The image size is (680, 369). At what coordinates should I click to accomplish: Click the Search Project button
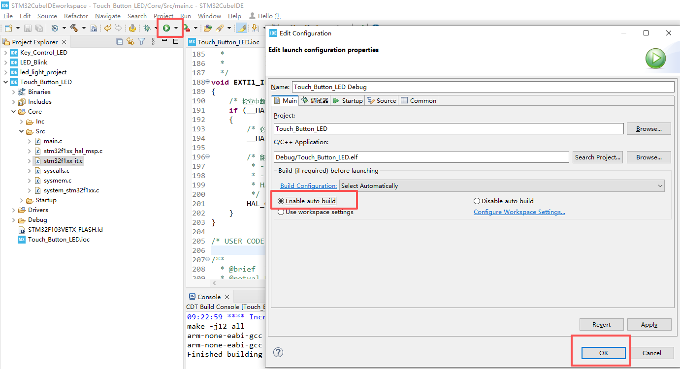pos(598,157)
